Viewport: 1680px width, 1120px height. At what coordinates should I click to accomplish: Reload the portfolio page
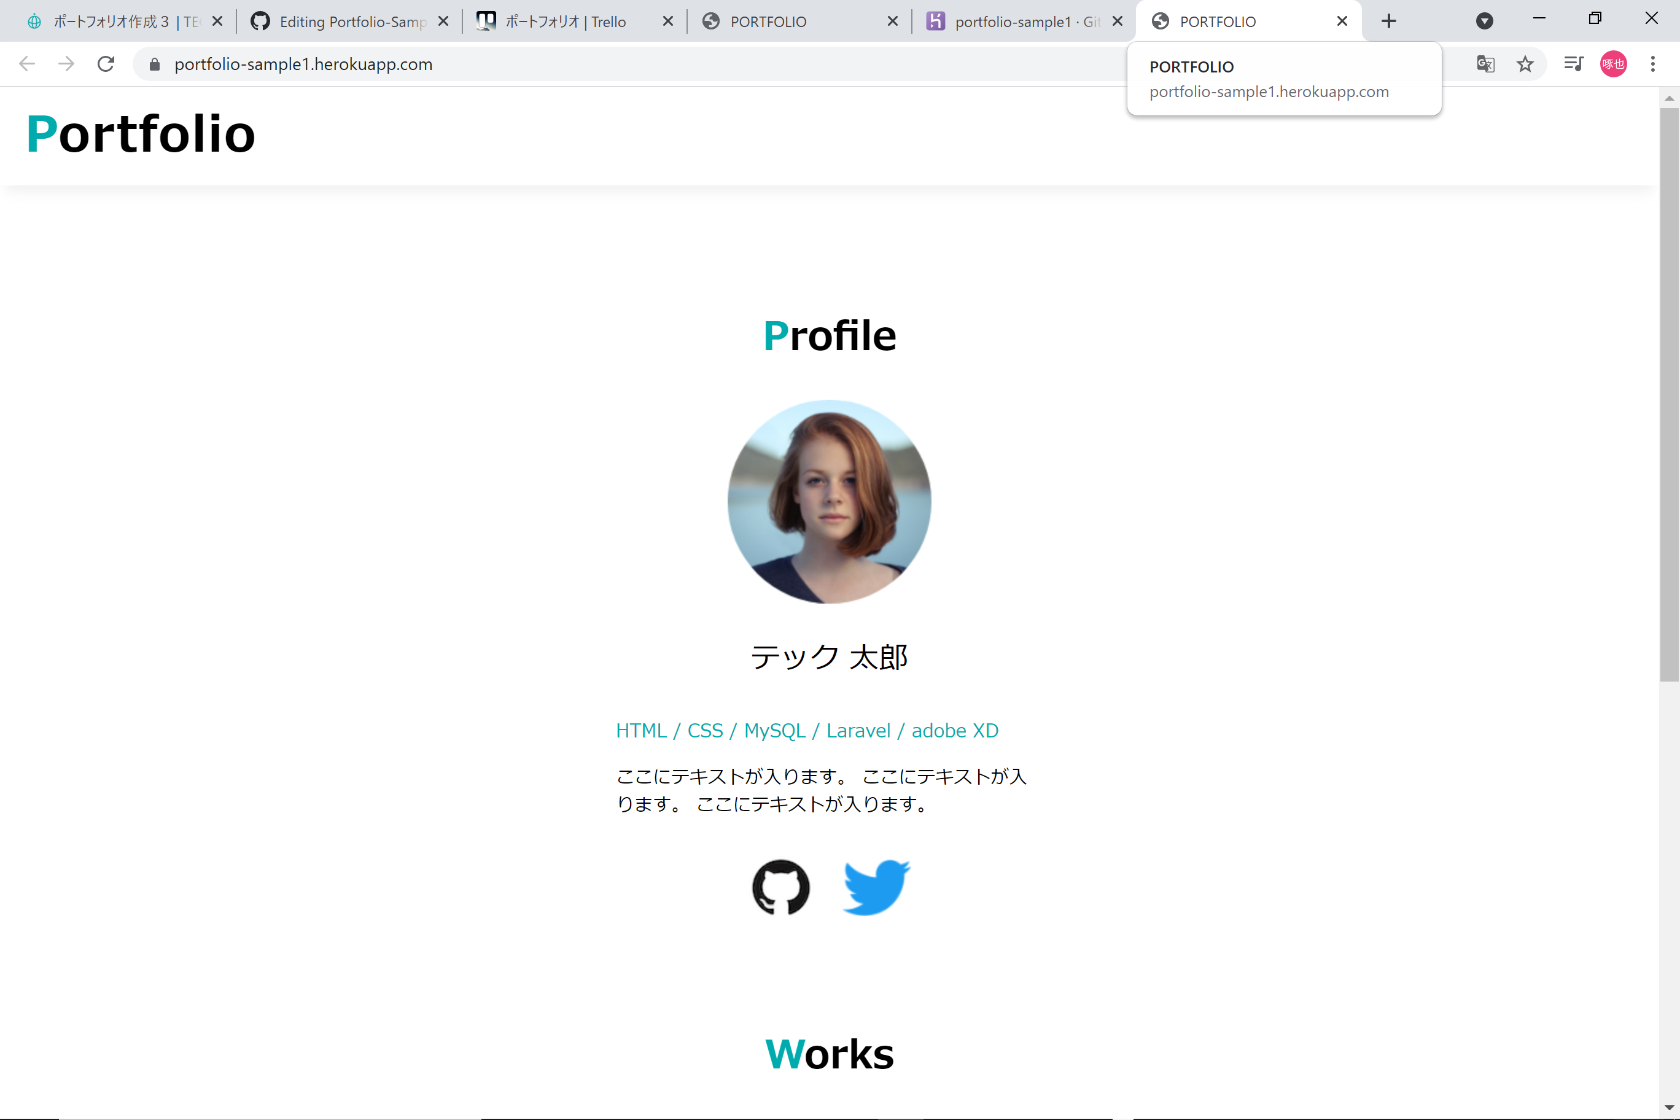click(x=106, y=64)
